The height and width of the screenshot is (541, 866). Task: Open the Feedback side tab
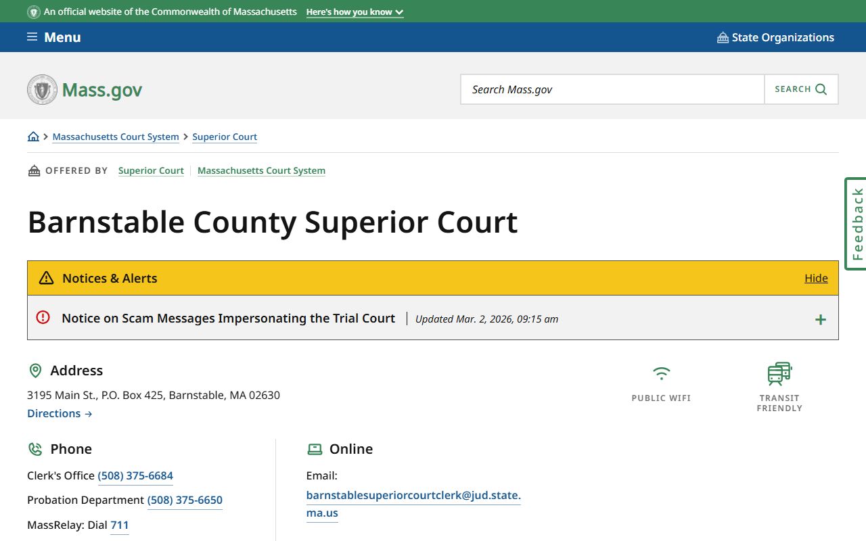(856, 224)
